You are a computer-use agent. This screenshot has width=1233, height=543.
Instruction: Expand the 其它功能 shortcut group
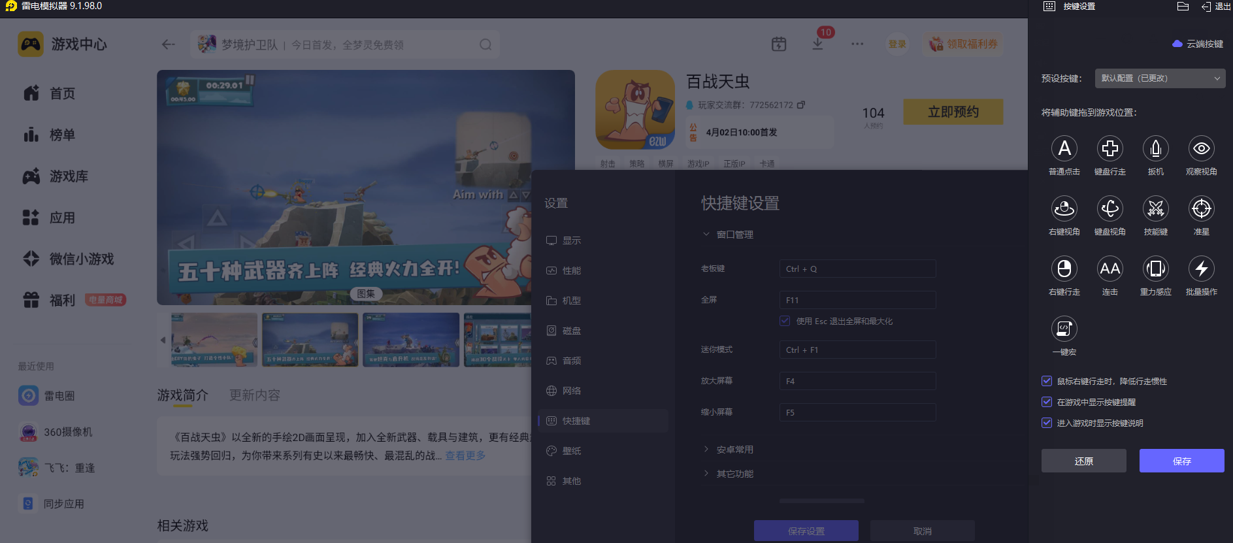728,474
